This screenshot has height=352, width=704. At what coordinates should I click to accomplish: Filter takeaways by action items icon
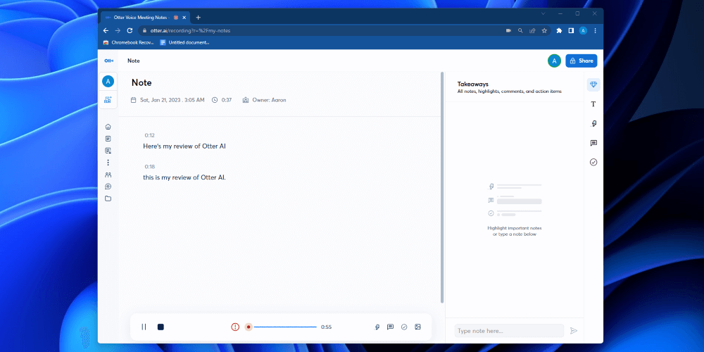pyautogui.click(x=593, y=162)
